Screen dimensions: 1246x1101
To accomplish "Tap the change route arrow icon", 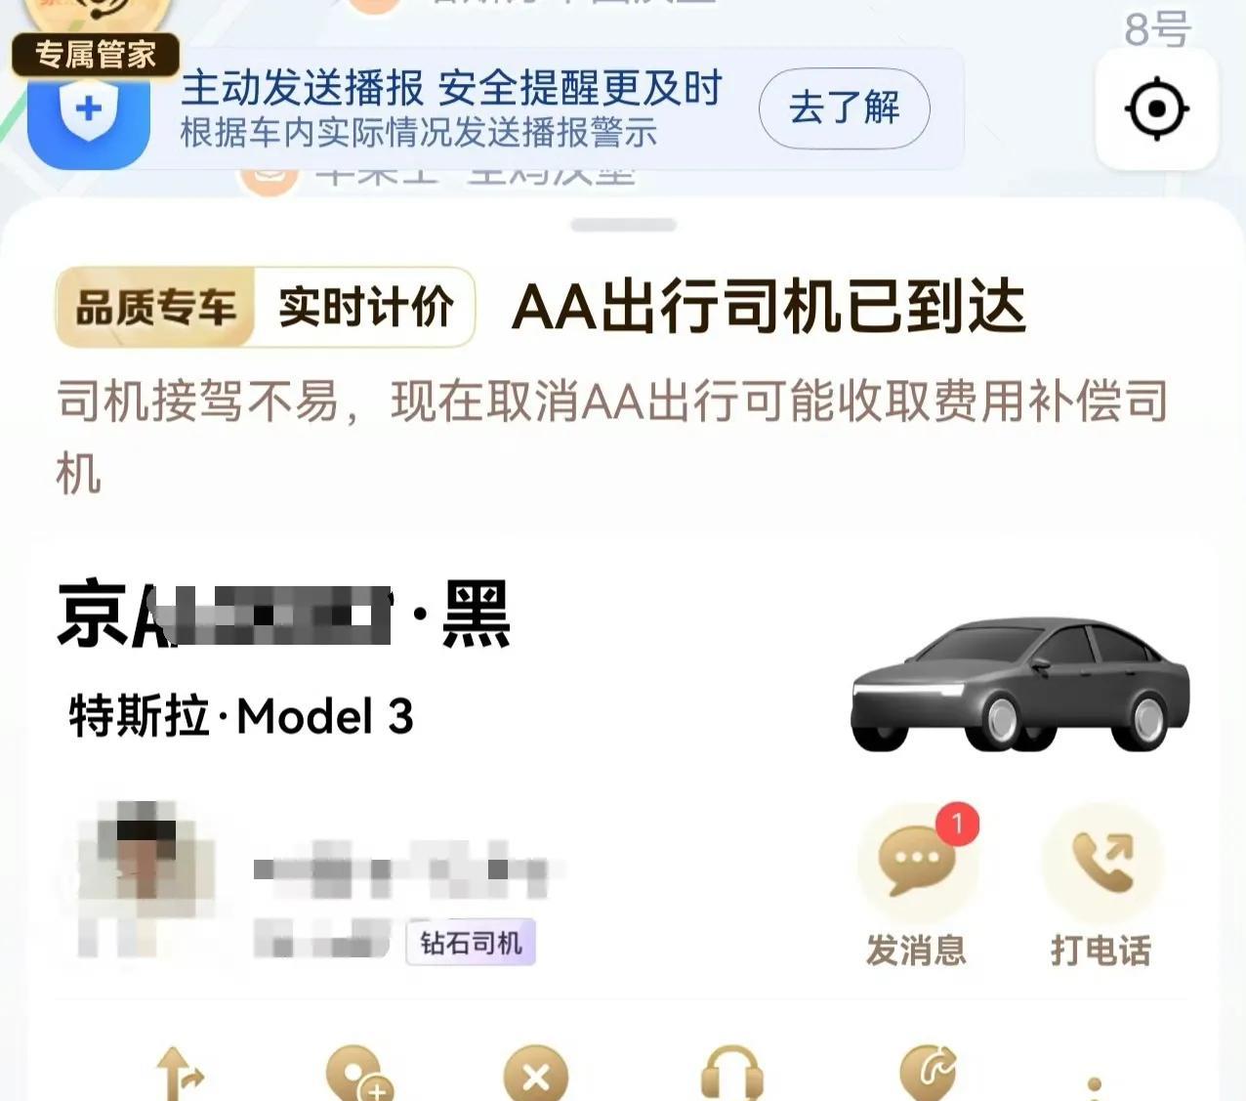I will [180, 1074].
